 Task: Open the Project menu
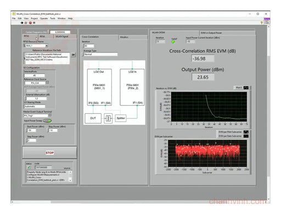pos(34,19)
